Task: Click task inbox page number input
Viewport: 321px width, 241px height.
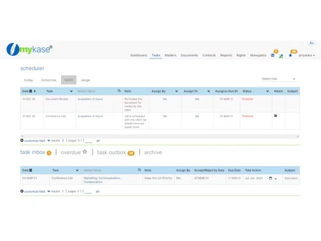Action: 88,192
